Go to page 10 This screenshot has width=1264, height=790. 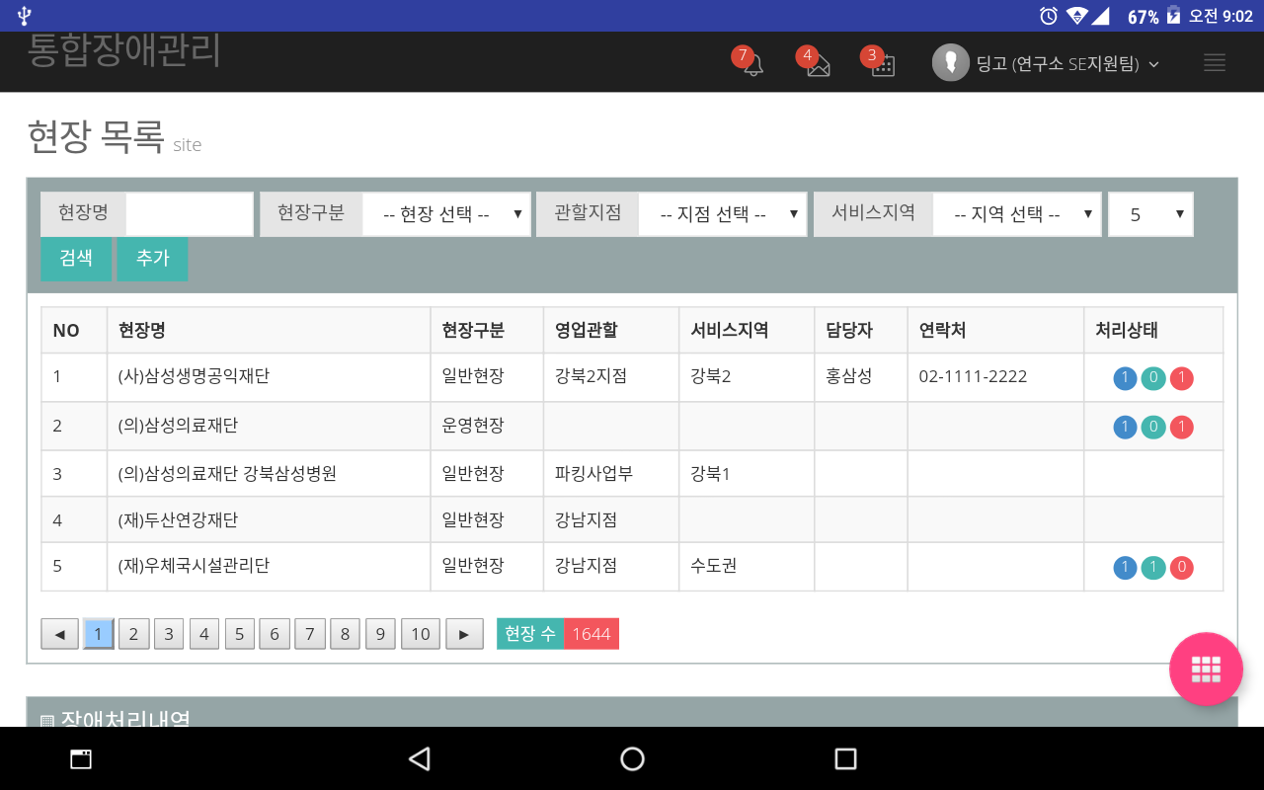click(421, 634)
